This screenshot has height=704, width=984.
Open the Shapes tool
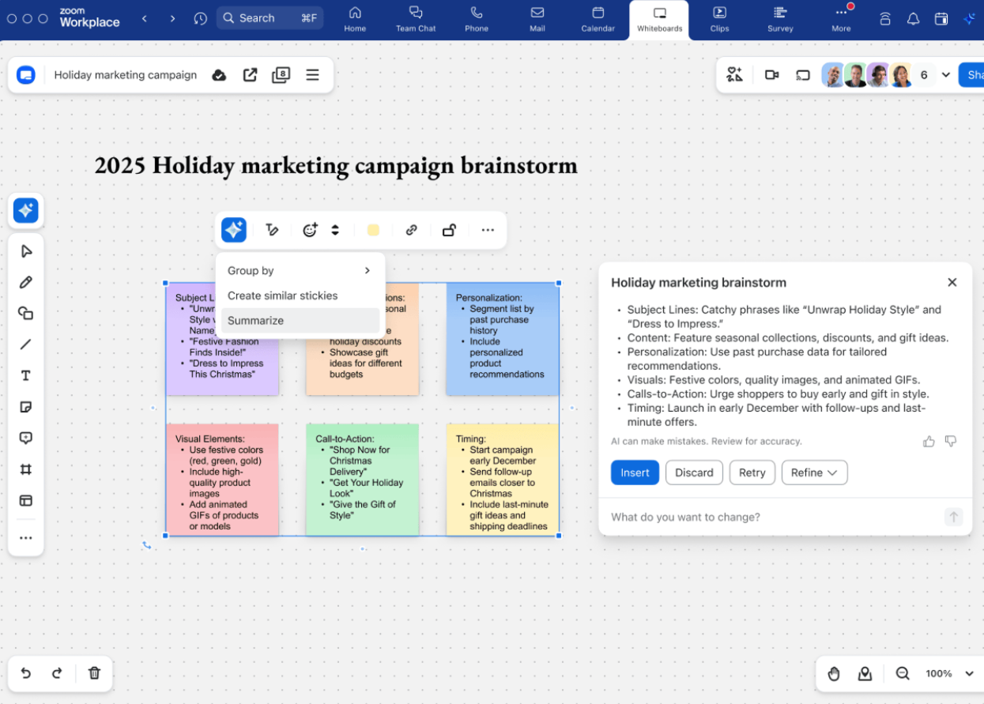[x=25, y=313]
